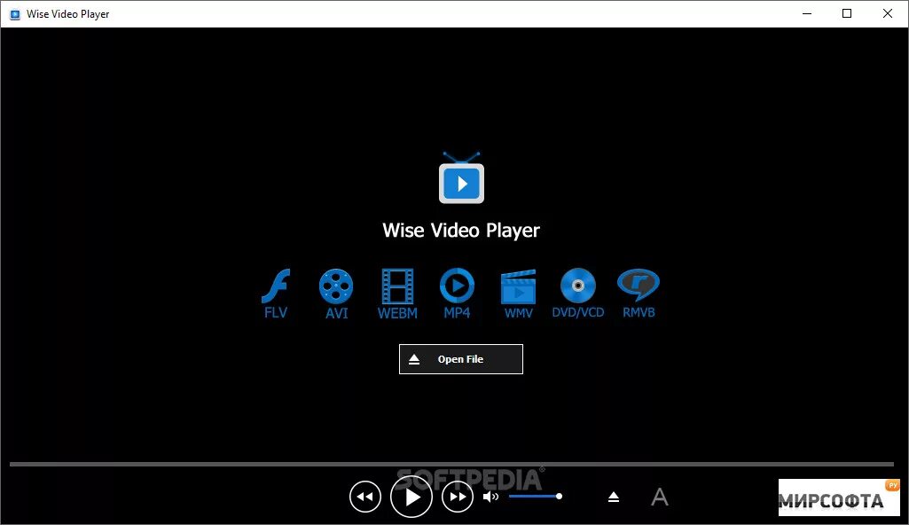Click the Open File button

coord(461,359)
